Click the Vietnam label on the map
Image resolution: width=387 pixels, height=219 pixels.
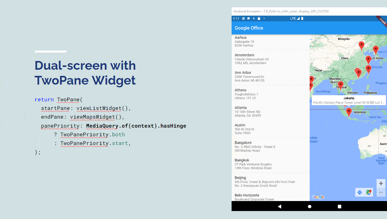(352, 93)
